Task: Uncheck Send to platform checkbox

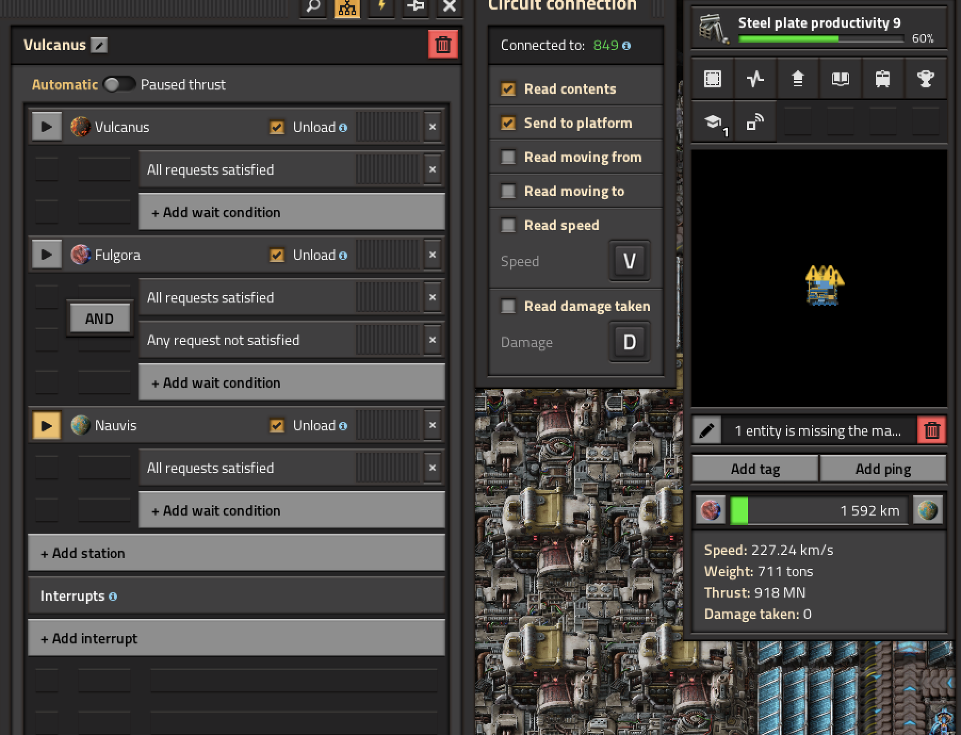Action: point(508,123)
